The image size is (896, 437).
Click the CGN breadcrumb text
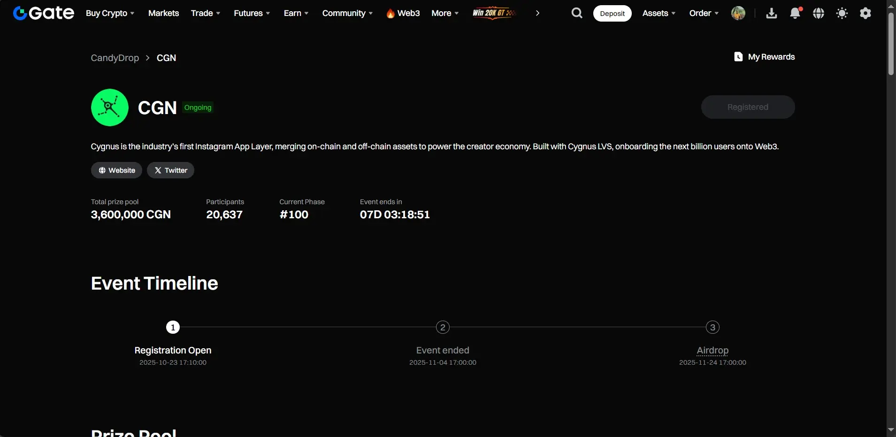[x=167, y=58]
